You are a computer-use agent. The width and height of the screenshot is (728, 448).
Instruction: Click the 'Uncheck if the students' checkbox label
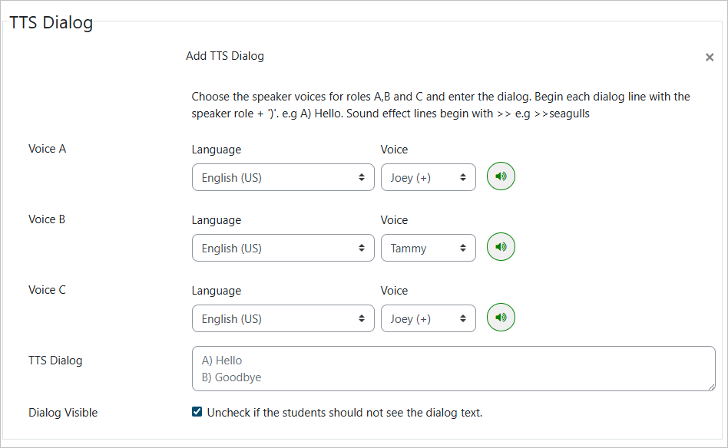click(344, 413)
